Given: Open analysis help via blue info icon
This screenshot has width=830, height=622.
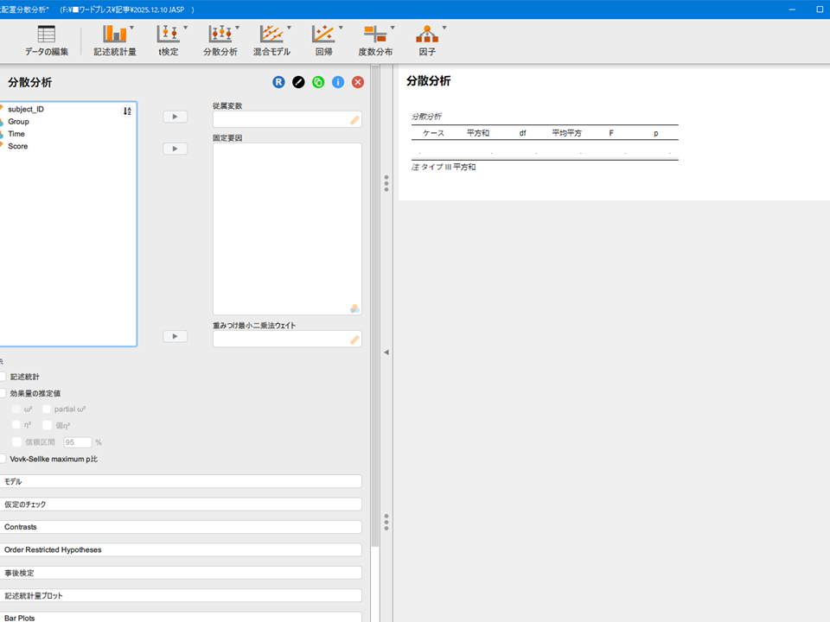Looking at the screenshot, I should [x=338, y=82].
